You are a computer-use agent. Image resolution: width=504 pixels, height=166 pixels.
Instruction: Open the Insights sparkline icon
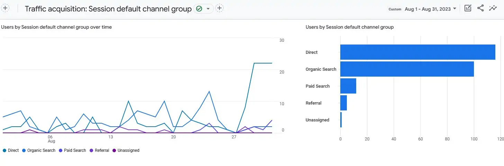[x=493, y=9]
